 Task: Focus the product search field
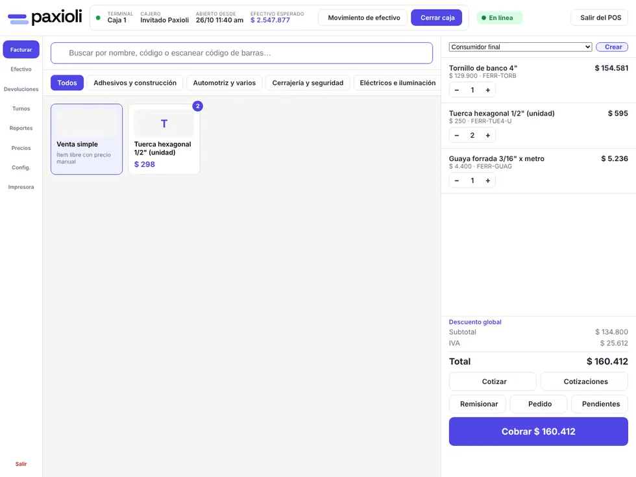tap(241, 53)
